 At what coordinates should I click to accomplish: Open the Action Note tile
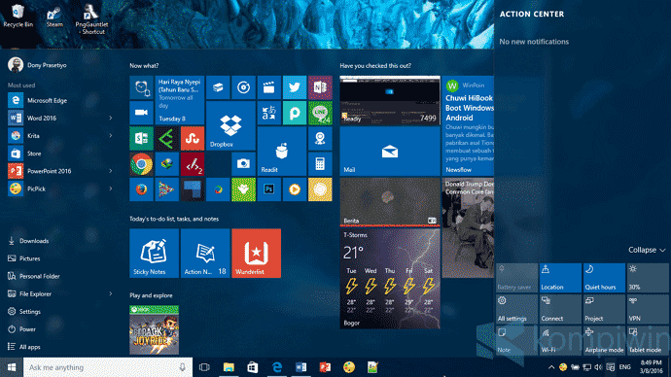(205, 253)
